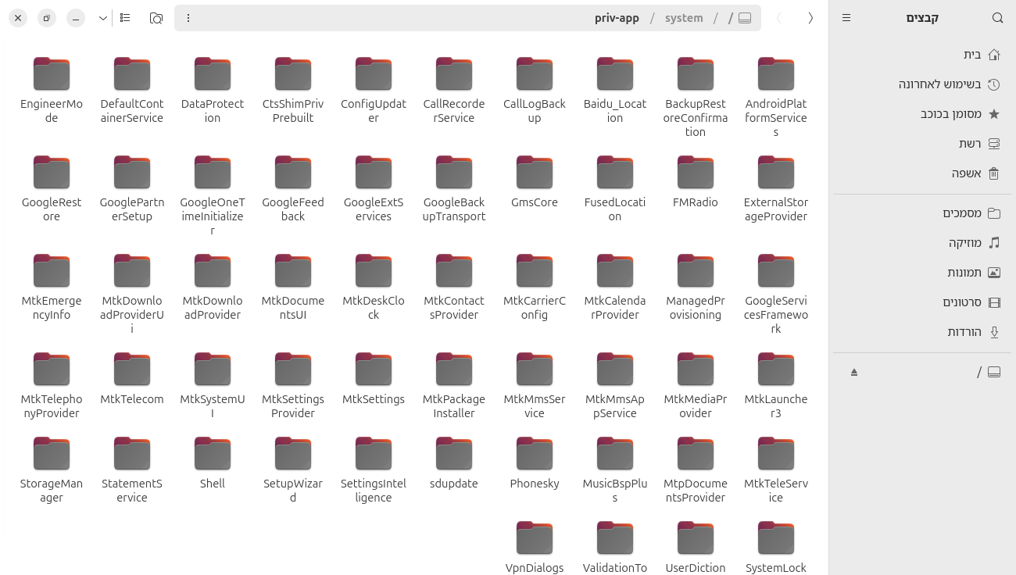The height and width of the screenshot is (575, 1016).
Task: Open Recent (בשימוש לאחרונה) location
Action: pos(922,84)
